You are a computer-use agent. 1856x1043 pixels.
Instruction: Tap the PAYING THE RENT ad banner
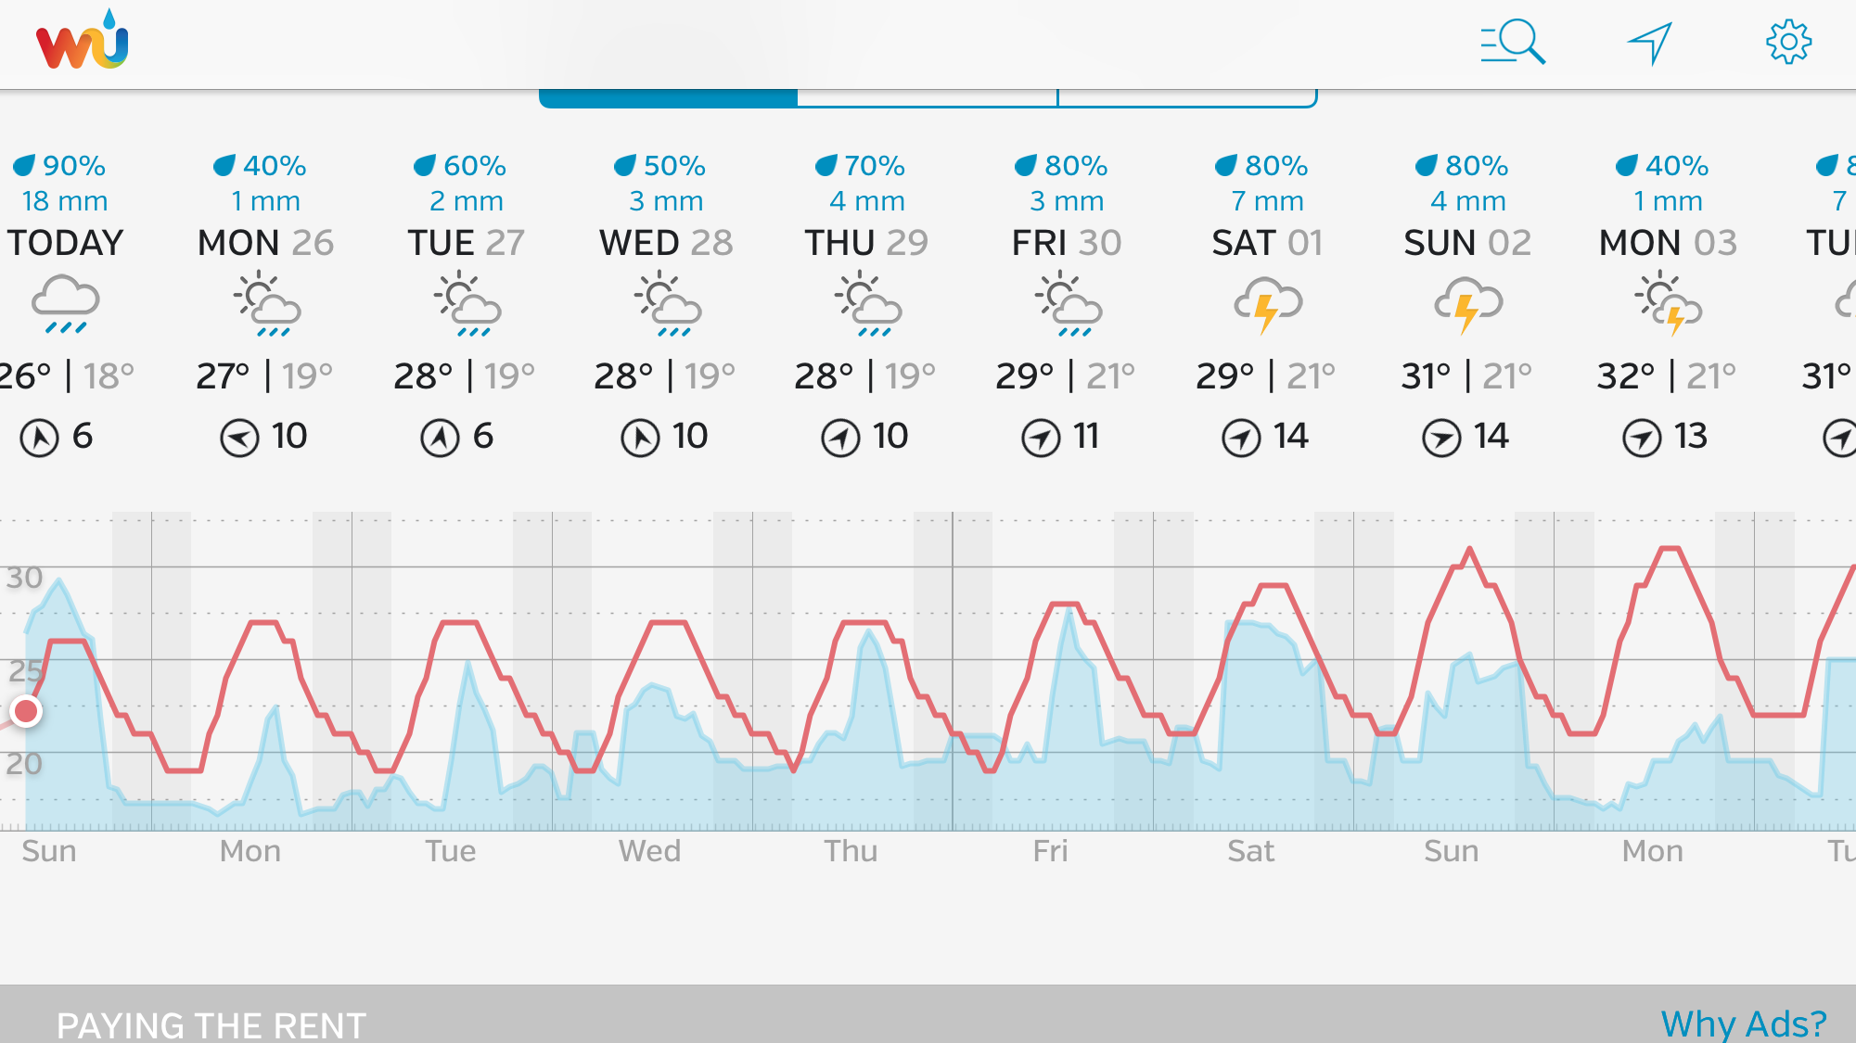[928, 1014]
